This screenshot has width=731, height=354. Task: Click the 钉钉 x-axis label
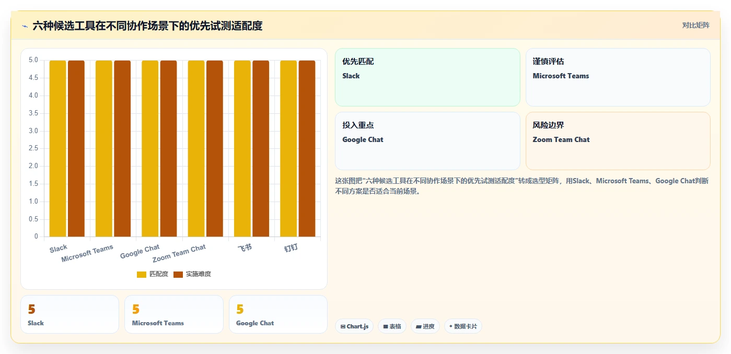tap(291, 247)
